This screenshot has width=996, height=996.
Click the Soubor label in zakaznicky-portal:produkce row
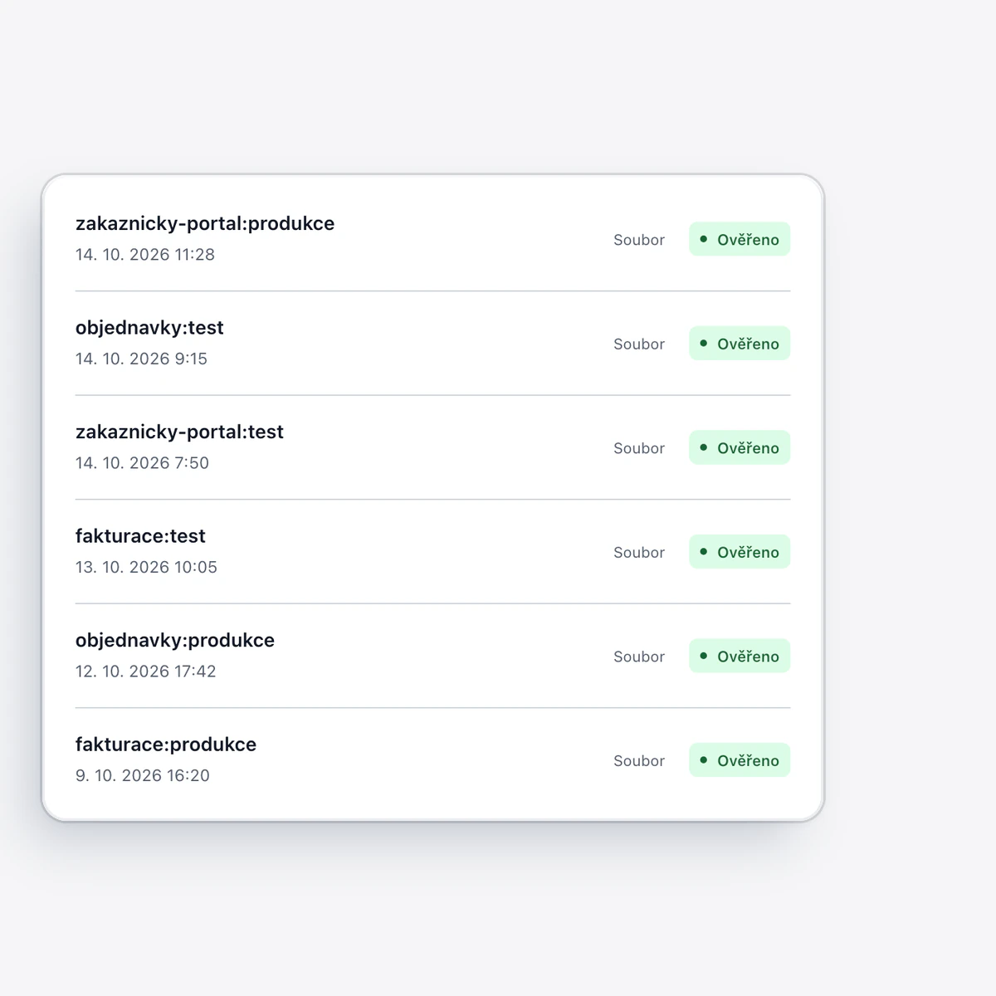(x=639, y=240)
